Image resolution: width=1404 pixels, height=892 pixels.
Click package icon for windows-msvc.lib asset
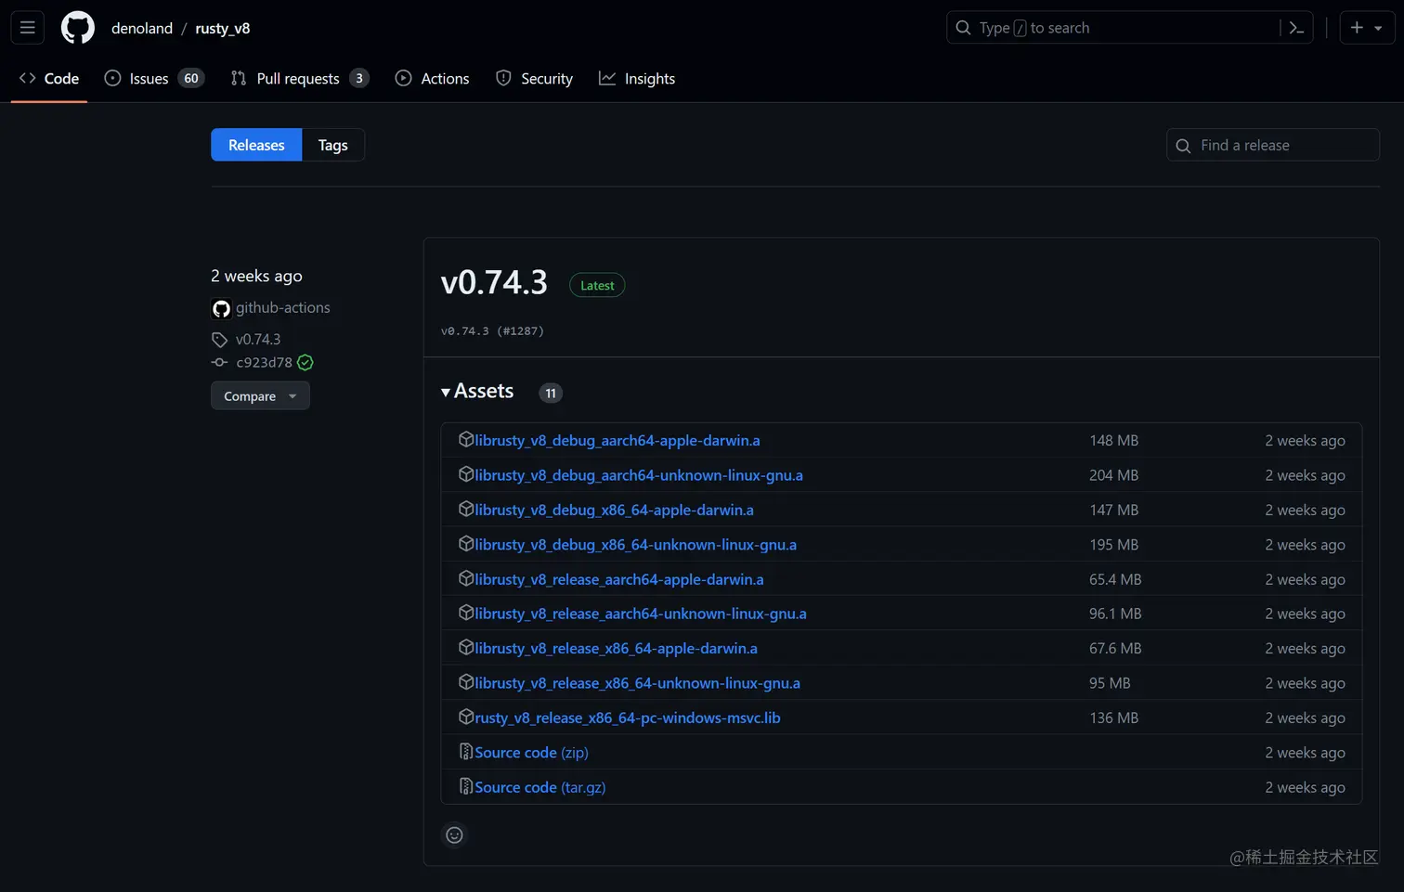[x=466, y=717]
